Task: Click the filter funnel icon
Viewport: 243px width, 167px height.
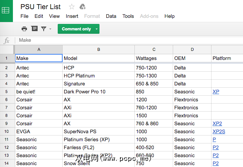Action: (x=44, y=29)
